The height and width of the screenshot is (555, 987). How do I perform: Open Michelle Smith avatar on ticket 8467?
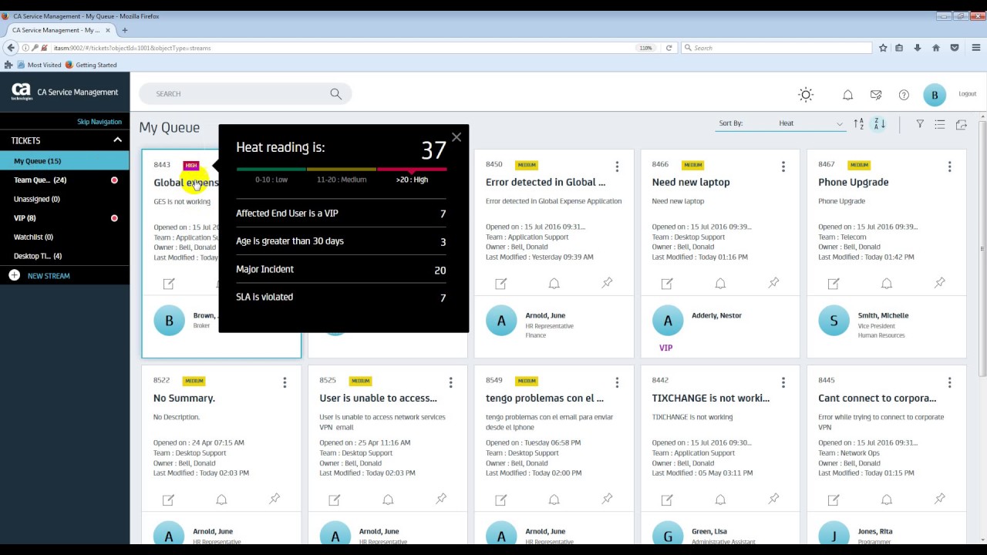pos(834,321)
